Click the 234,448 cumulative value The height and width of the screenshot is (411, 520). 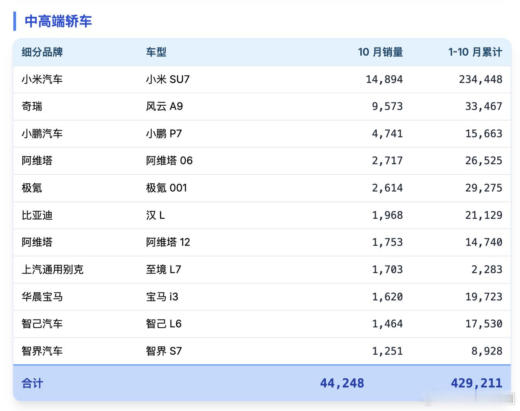point(481,79)
